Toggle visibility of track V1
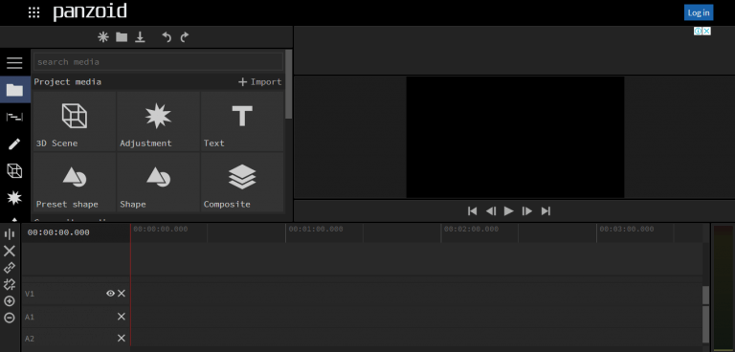 [110, 294]
